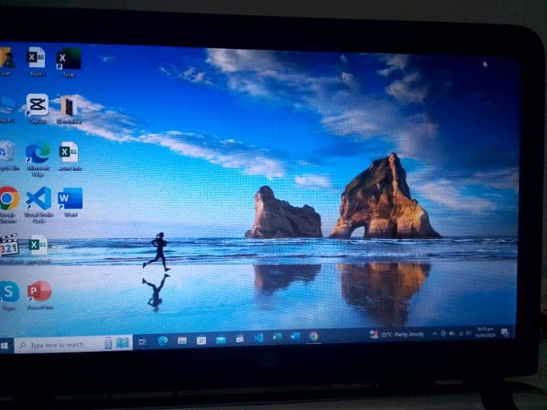Open the Windows Start menu
Image resolution: width=547 pixels, height=410 pixels.
click(x=5, y=346)
